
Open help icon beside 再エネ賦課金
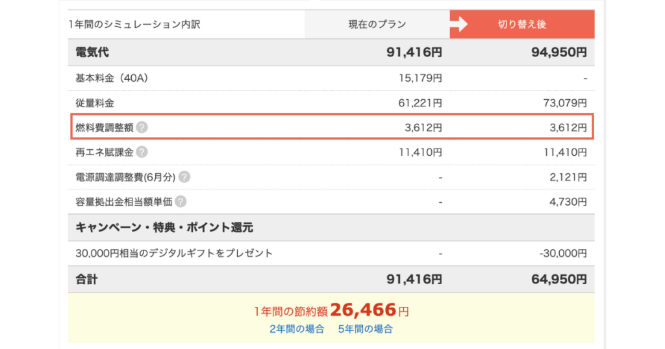pyautogui.click(x=142, y=152)
